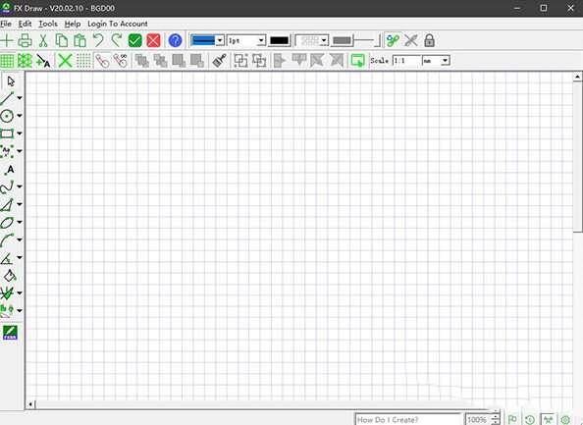
Task: Open the Tools menu
Action: (x=48, y=24)
